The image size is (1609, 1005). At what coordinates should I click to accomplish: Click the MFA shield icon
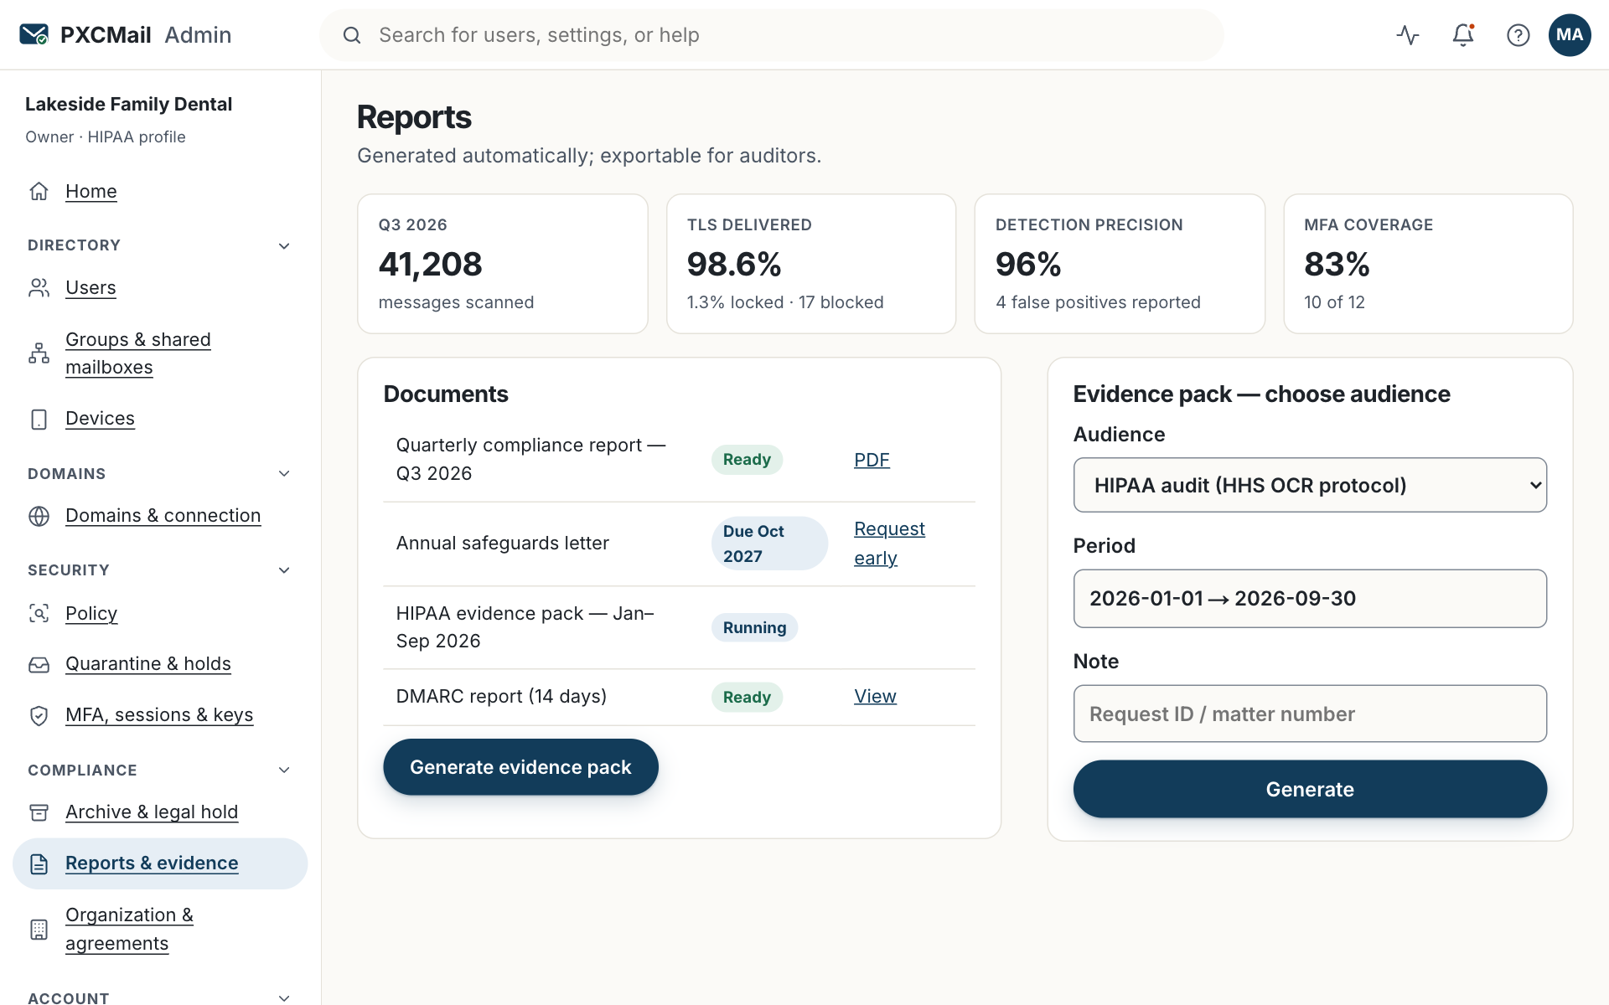tap(39, 715)
